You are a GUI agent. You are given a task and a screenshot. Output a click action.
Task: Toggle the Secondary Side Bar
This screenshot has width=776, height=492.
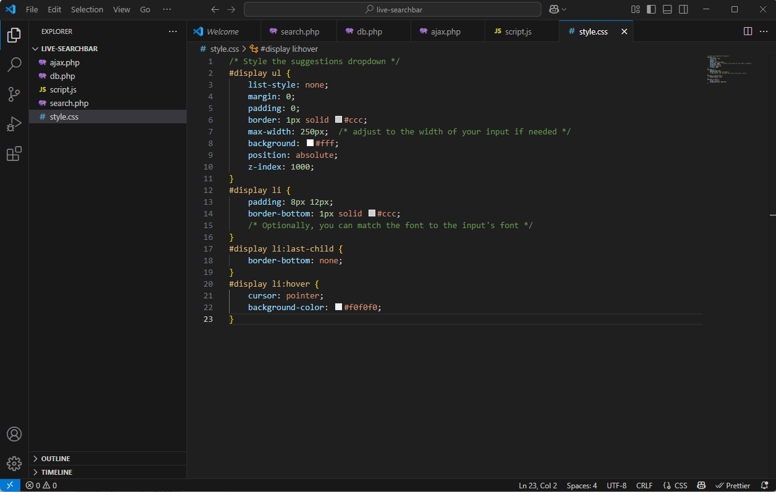pyautogui.click(x=683, y=9)
